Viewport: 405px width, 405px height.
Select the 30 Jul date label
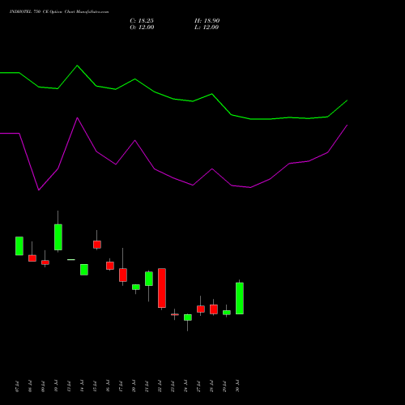[x=237, y=386]
